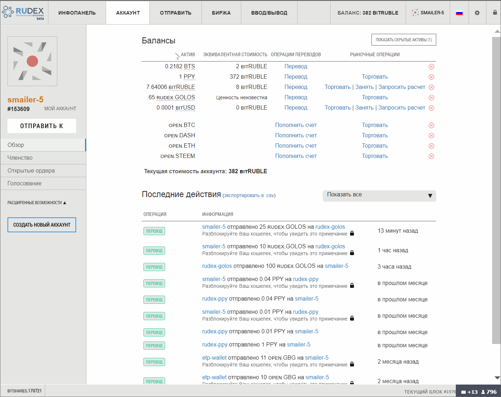The width and height of the screenshot is (501, 397).
Task: Switch language via Russian flag icon
Action: pyautogui.click(x=459, y=13)
